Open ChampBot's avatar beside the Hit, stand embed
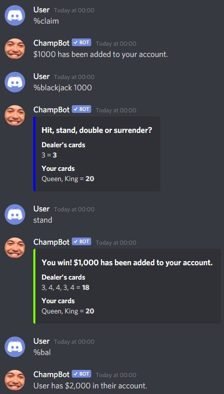 coord(15,115)
